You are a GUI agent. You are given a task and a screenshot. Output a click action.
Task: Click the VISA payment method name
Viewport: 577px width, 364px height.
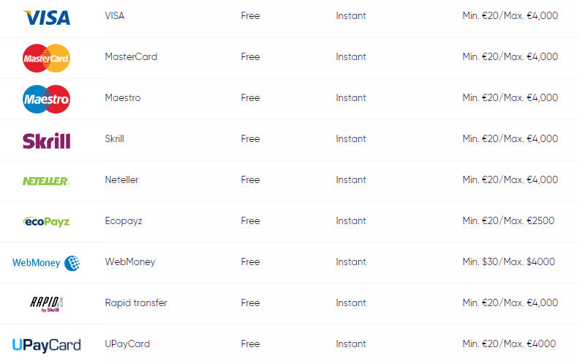[115, 16]
